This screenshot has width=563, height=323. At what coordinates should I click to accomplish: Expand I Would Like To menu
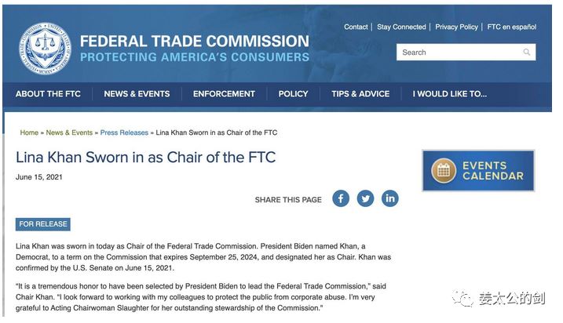pos(450,94)
